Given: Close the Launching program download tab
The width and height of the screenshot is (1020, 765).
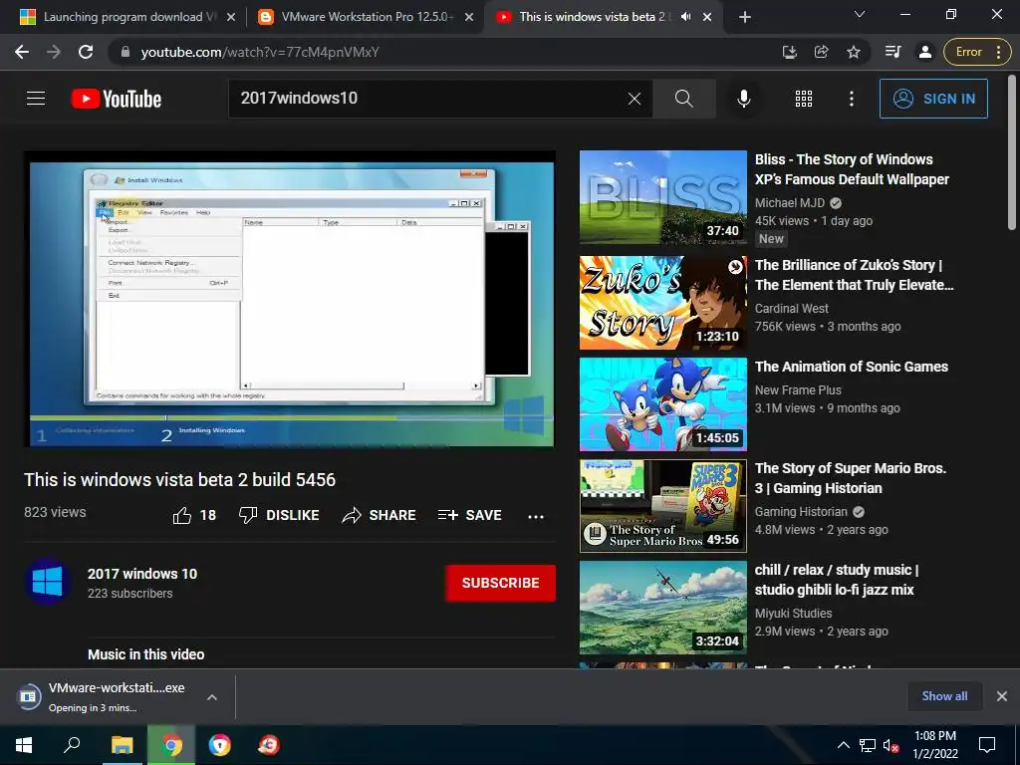Looking at the screenshot, I should [x=231, y=17].
